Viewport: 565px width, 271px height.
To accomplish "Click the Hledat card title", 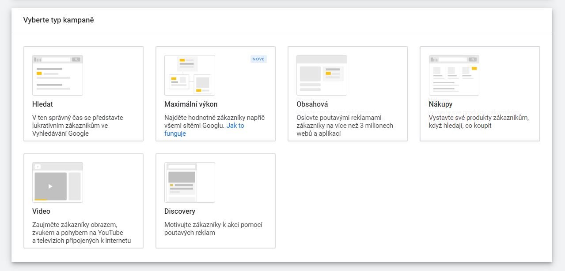I will [42, 104].
